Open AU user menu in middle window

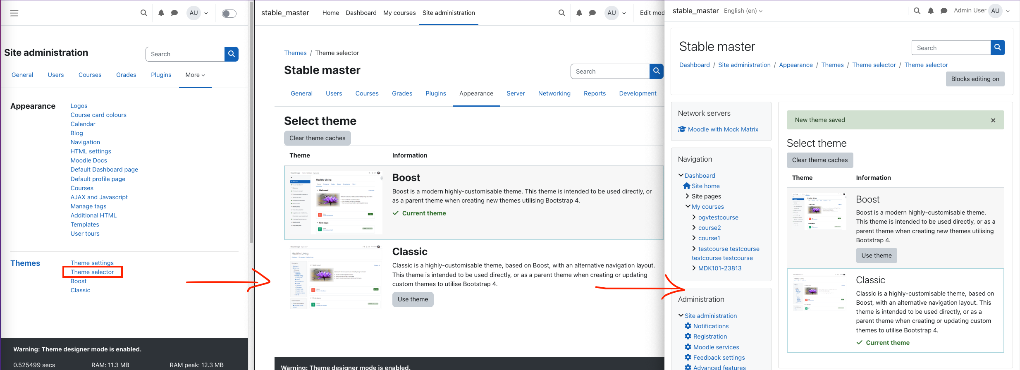pos(615,13)
